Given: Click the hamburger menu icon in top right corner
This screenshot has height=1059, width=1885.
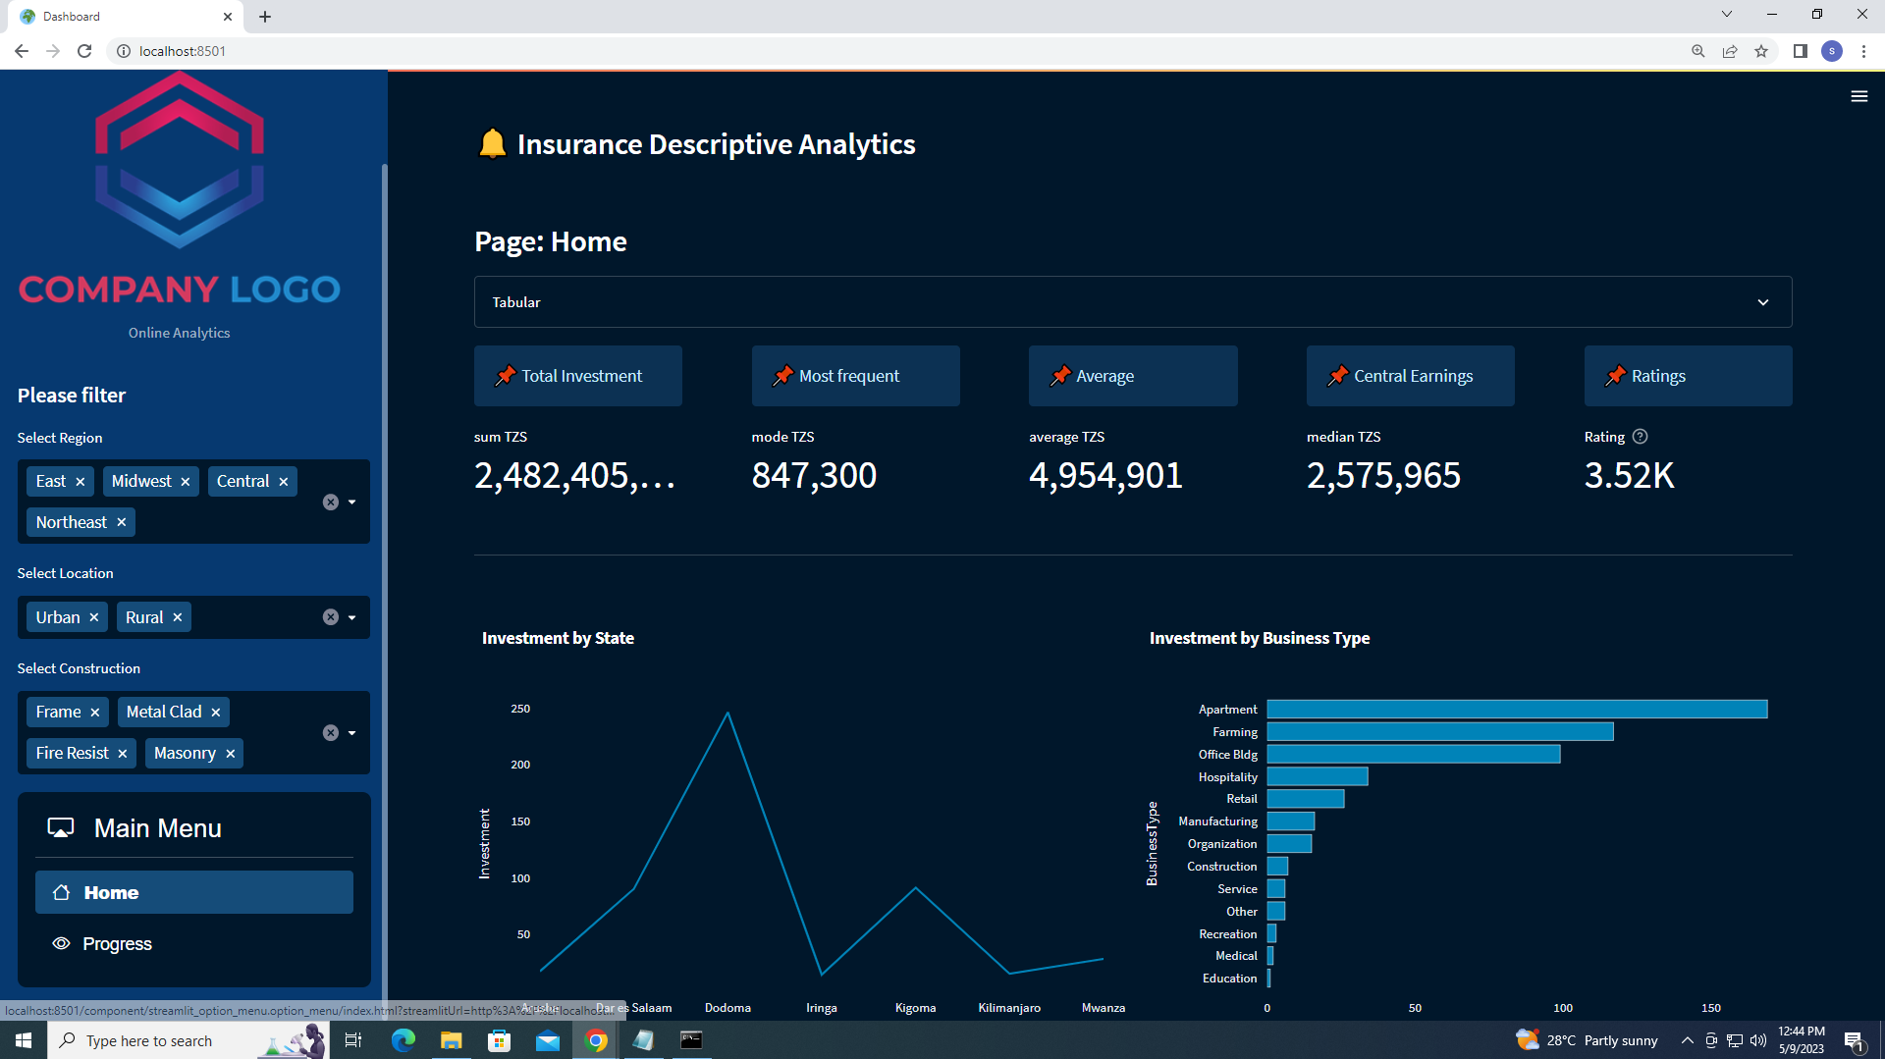Looking at the screenshot, I should (x=1859, y=96).
